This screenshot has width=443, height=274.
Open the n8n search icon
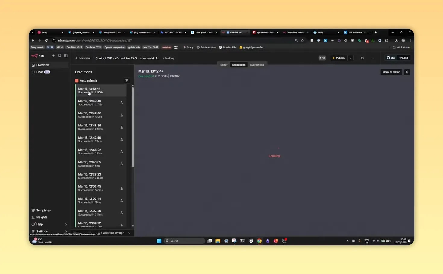[60, 56]
